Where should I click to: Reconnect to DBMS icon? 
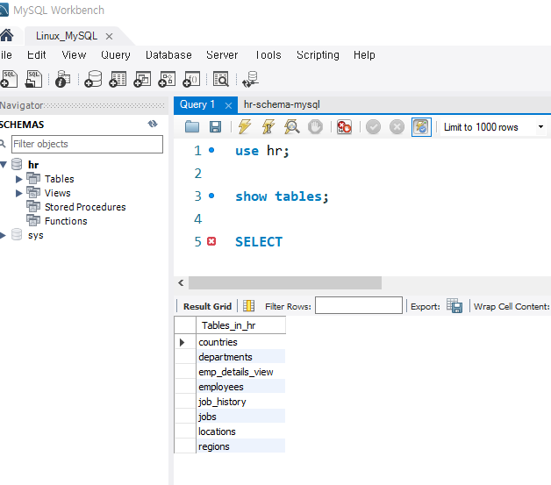(251, 79)
